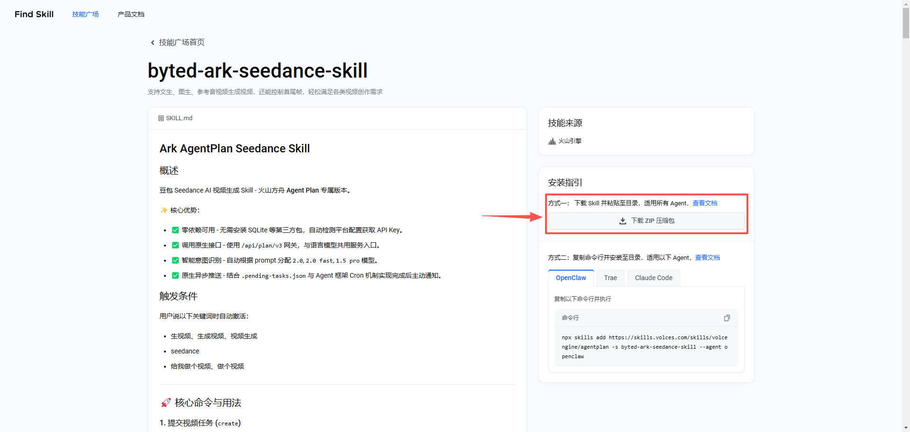Click the green check beside 零依赖可用
910x432 pixels.
coord(175,230)
